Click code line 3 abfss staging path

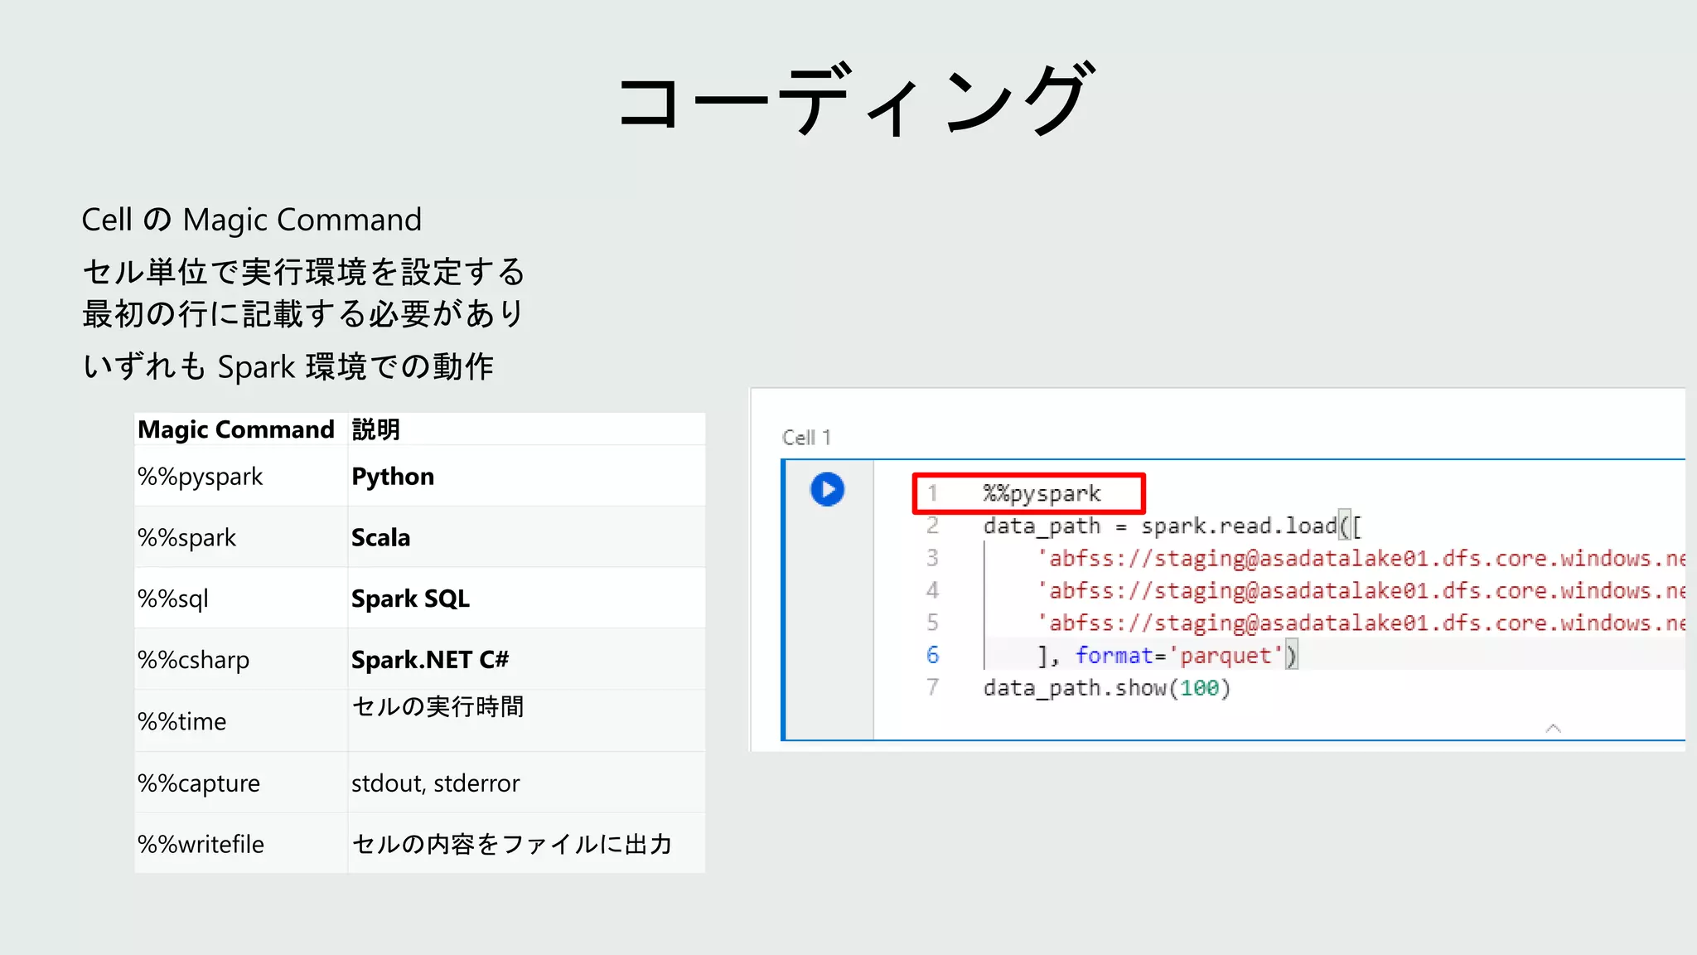click(x=1361, y=558)
